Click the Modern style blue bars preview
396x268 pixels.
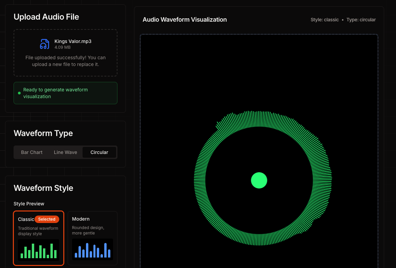(92, 250)
